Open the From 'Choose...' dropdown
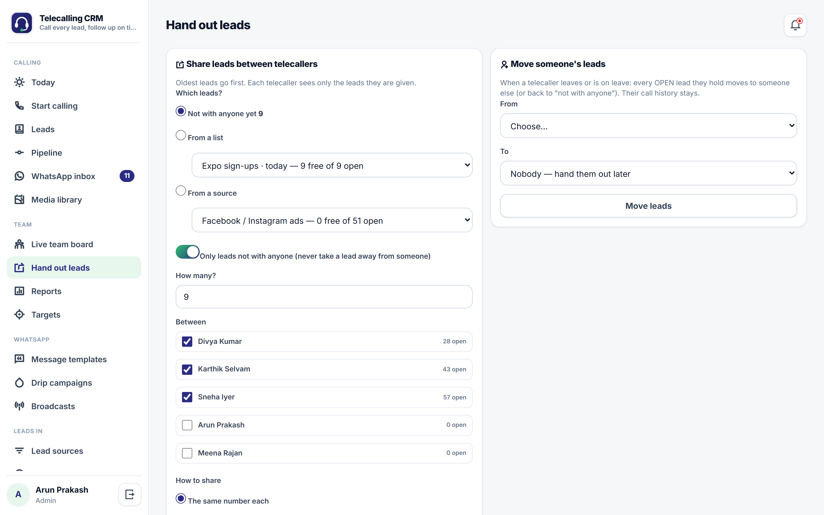The image size is (824, 515). pyautogui.click(x=648, y=126)
